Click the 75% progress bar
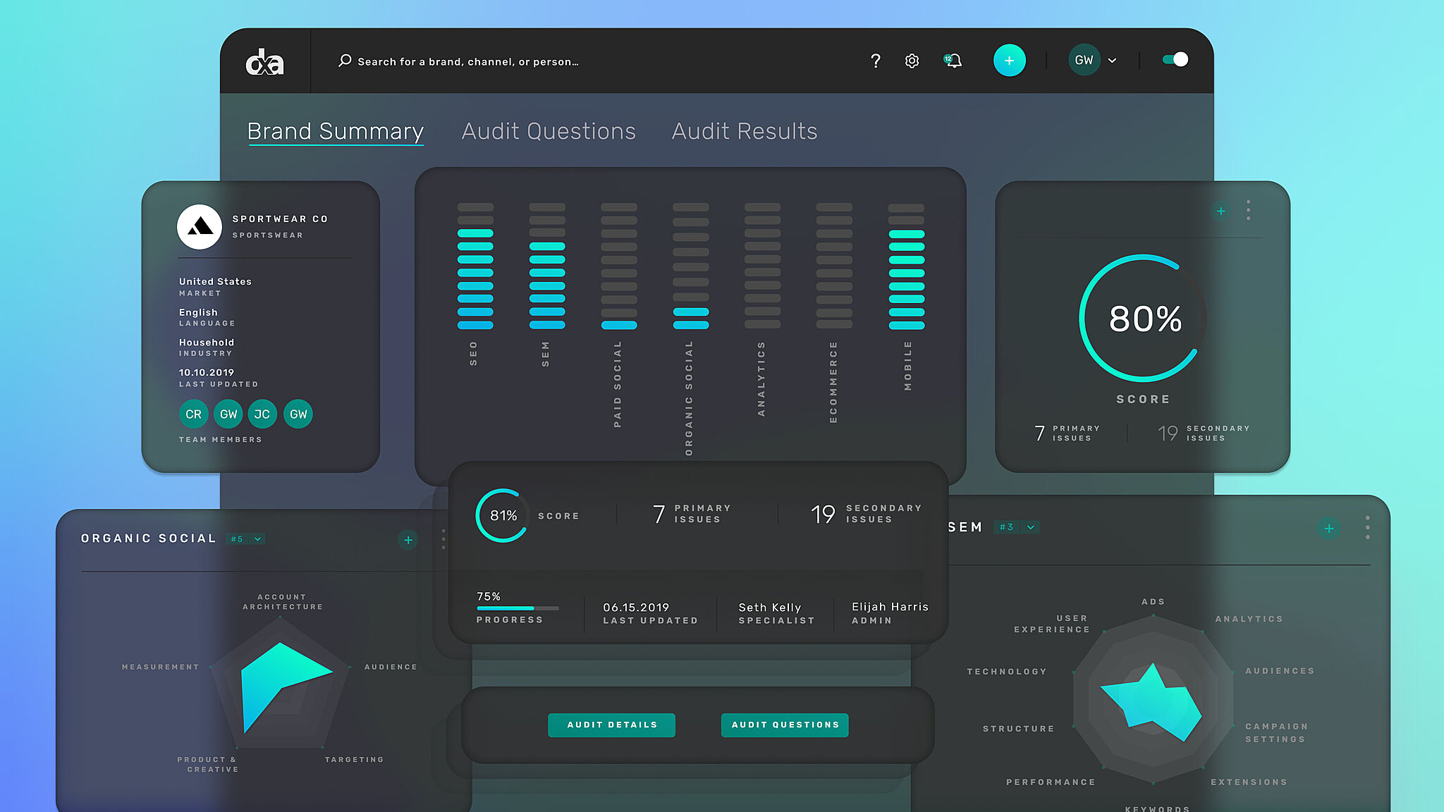Viewport: 1444px width, 812px height. pyautogui.click(x=518, y=608)
